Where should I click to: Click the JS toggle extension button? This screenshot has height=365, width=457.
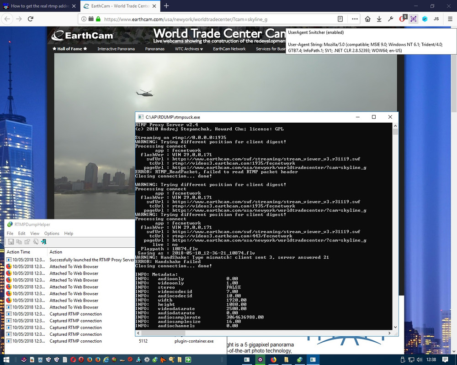[x=436, y=19]
